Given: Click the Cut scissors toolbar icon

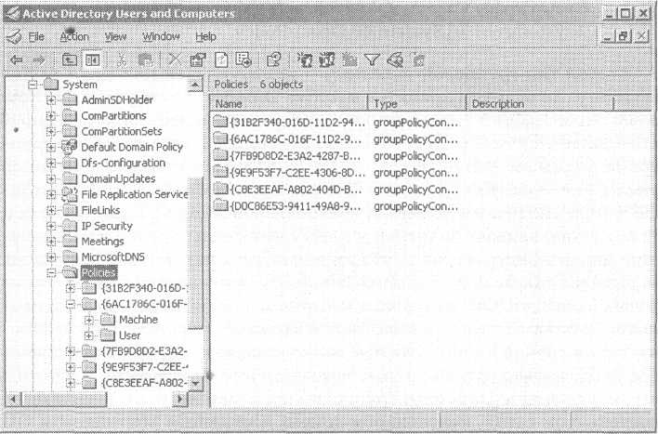Looking at the screenshot, I should click(x=122, y=60).
